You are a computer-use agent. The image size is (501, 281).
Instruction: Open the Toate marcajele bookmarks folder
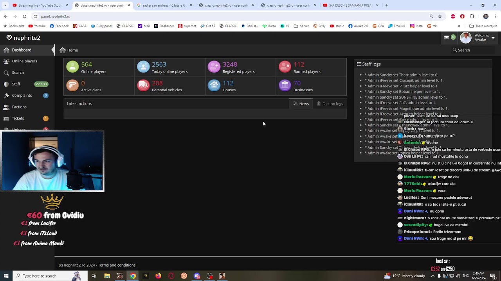pyautogui.click(x=483, y=26)
